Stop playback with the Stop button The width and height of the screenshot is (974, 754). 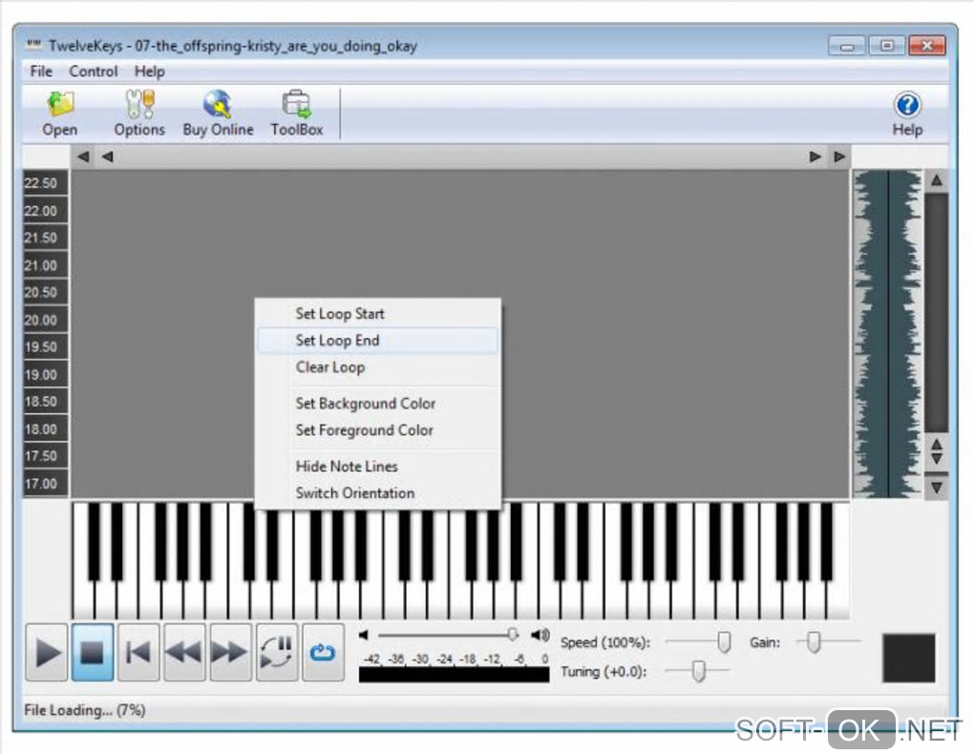(93, 653)
